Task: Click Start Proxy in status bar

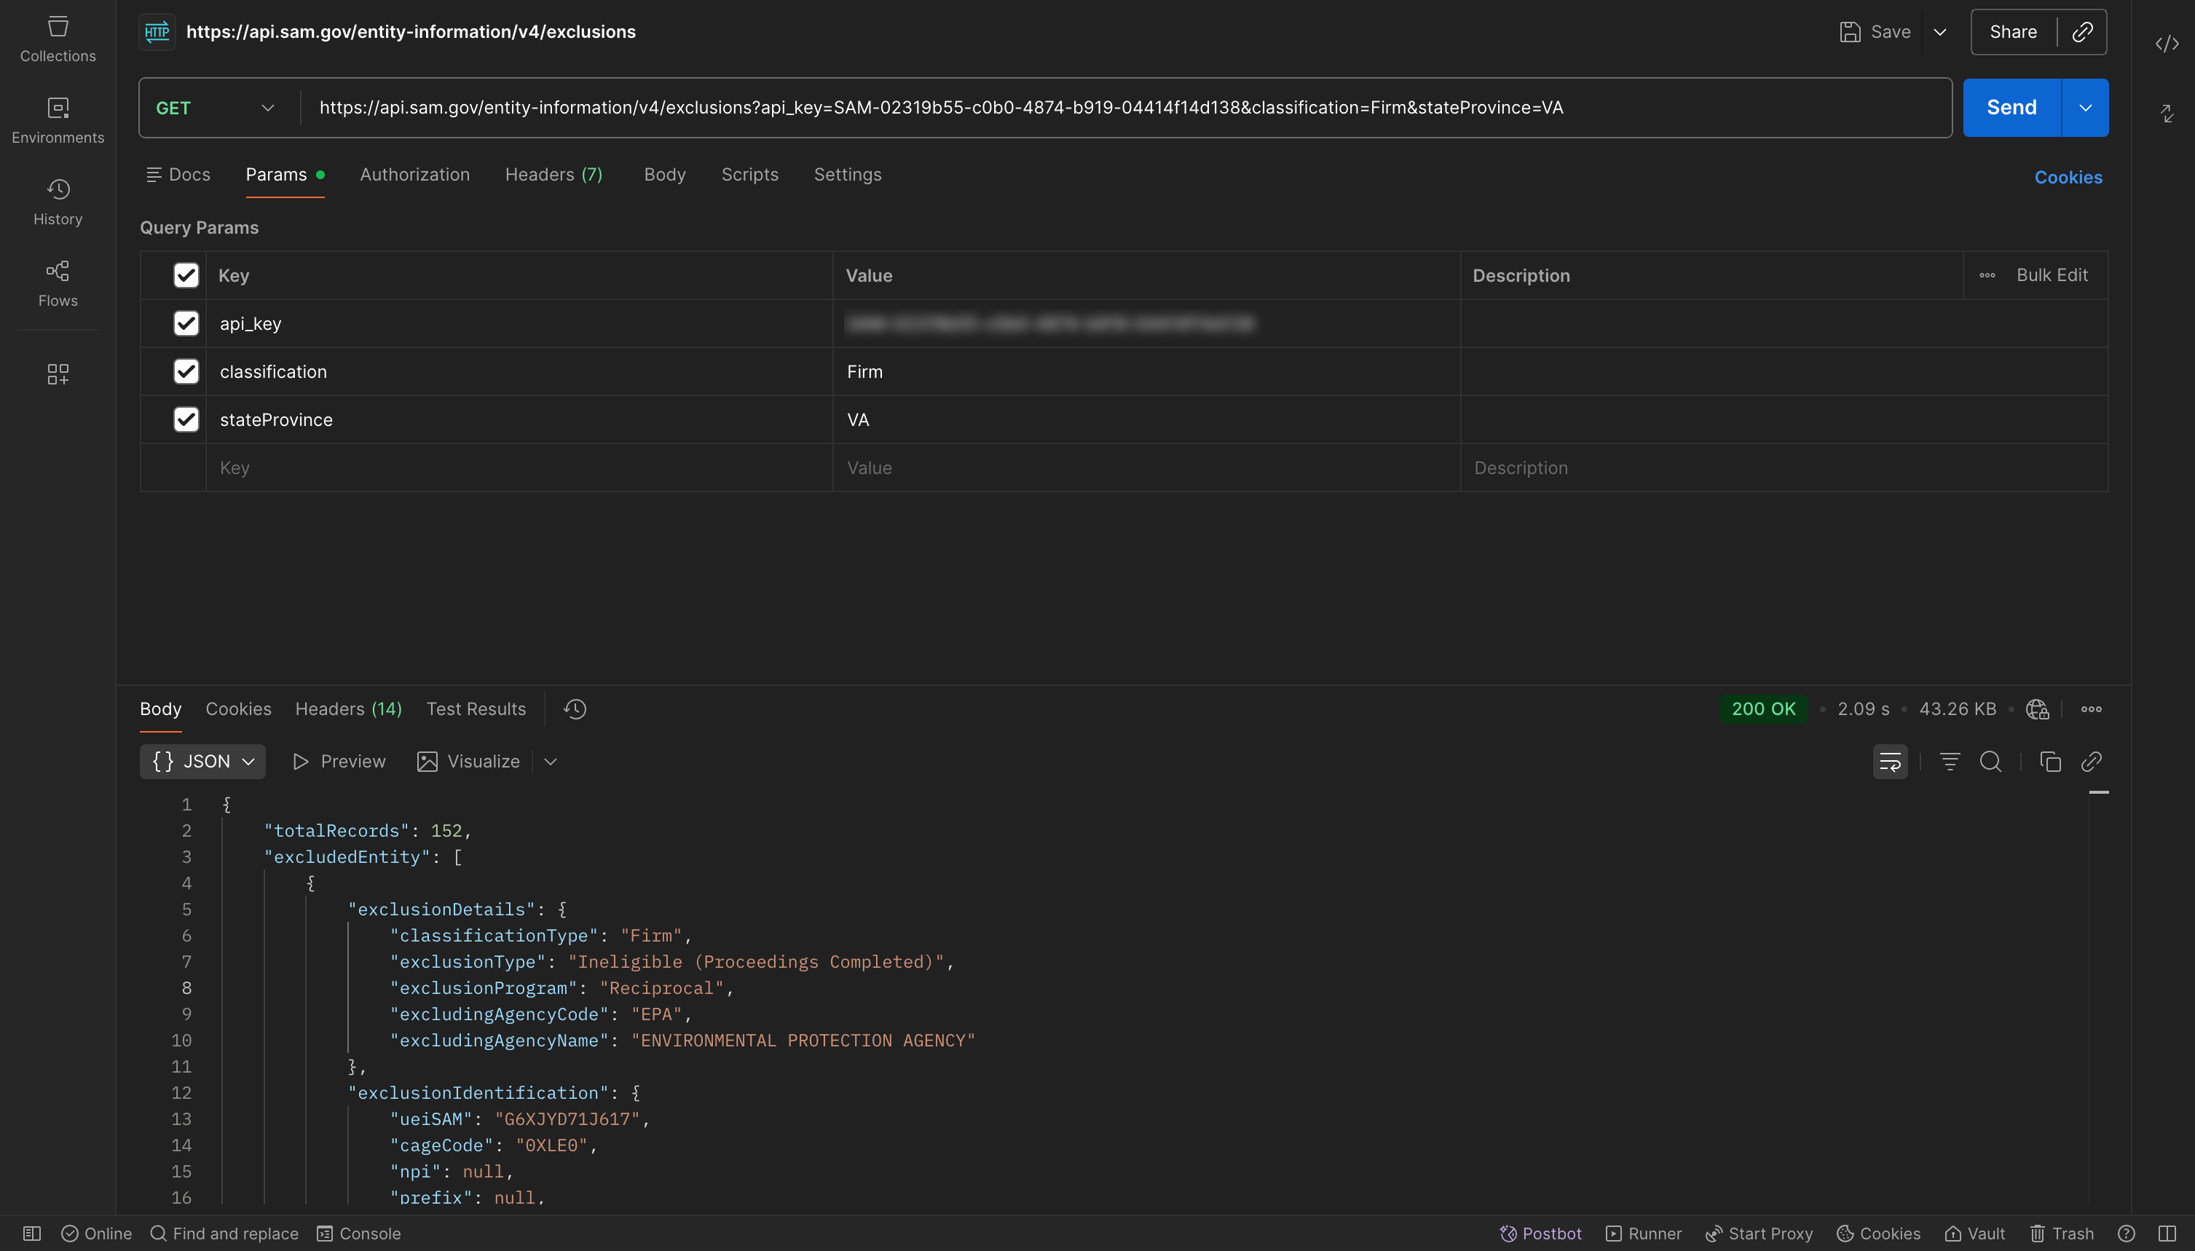Action: (1759, 1234)
